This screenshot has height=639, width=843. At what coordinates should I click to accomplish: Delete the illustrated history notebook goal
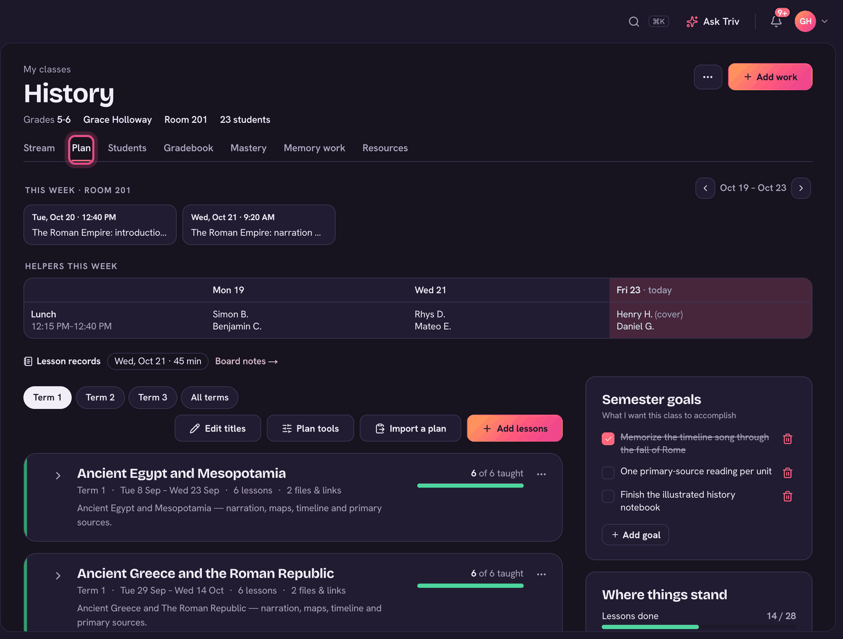(788, 496)
